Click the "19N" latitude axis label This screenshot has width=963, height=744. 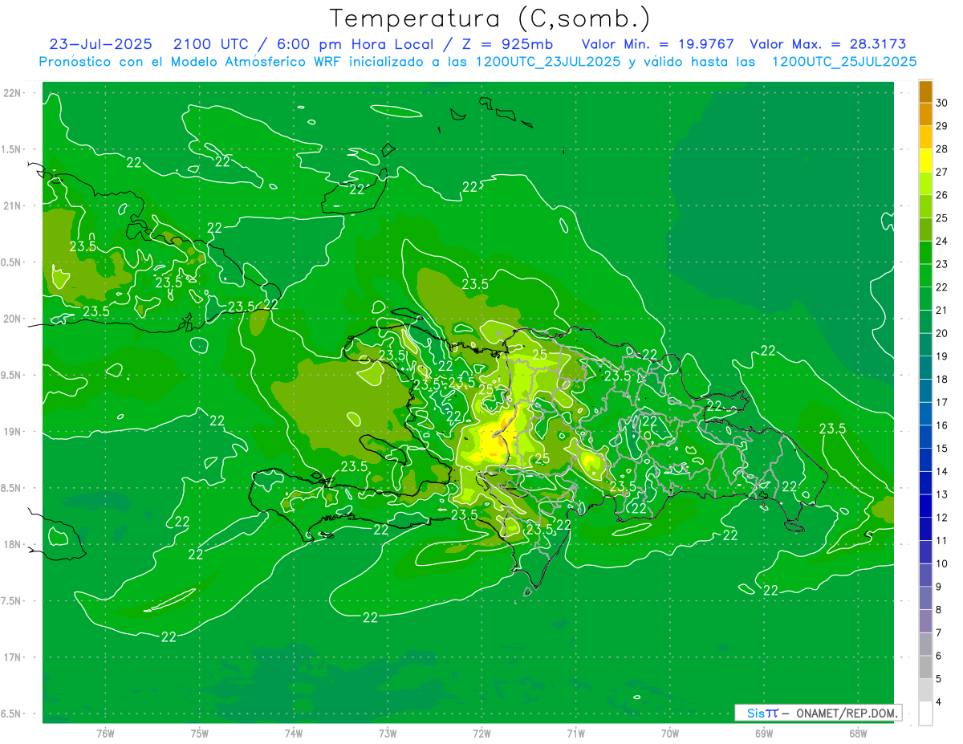[13, 432]
